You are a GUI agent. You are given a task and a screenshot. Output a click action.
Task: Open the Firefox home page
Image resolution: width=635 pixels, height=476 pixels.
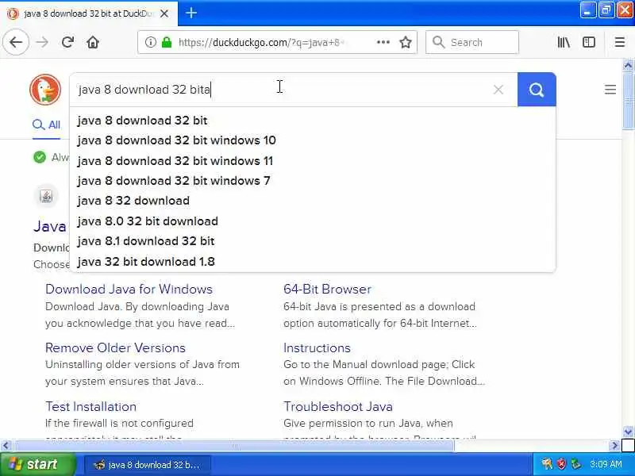tap(93, 42)
